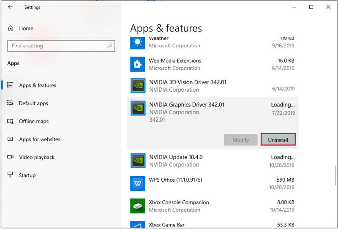Open the Default apps section
This screenshot has height=229, width=338.
click(33, 104)
